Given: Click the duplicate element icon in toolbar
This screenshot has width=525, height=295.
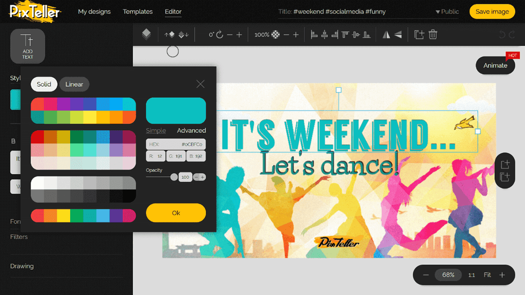Looking at the screenshot, I should 419,34.
